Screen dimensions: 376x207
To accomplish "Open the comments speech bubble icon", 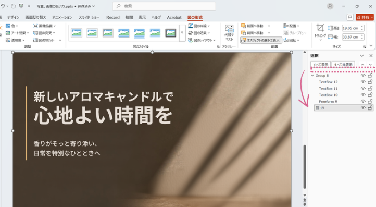I will coord(350,17).
